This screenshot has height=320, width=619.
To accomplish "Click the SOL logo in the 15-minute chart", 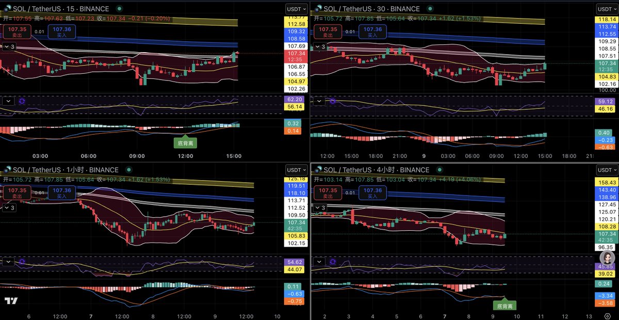I will coord(7,9).
